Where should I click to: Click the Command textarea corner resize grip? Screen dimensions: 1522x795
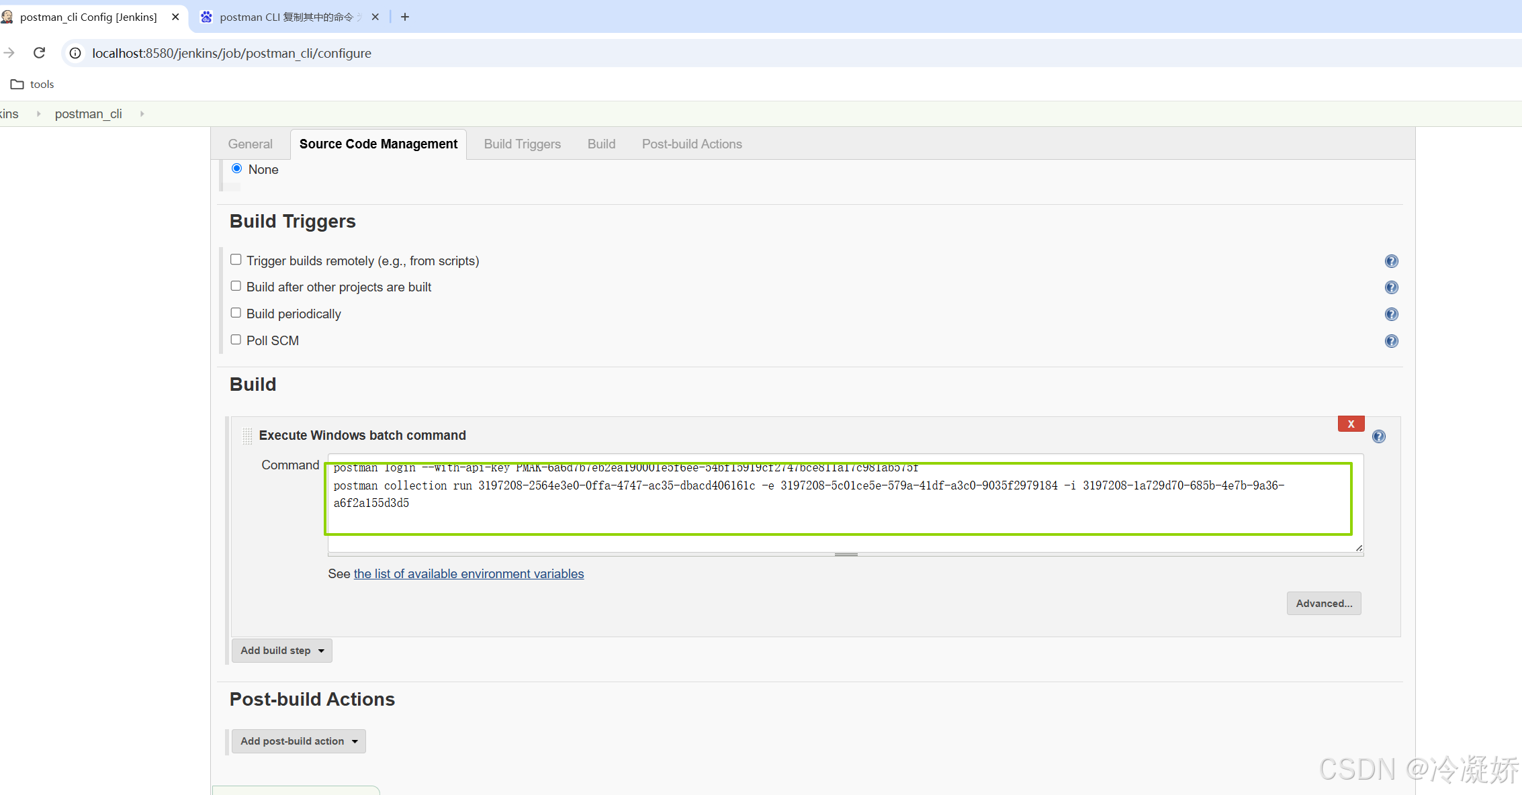(x=1359, y=548)
